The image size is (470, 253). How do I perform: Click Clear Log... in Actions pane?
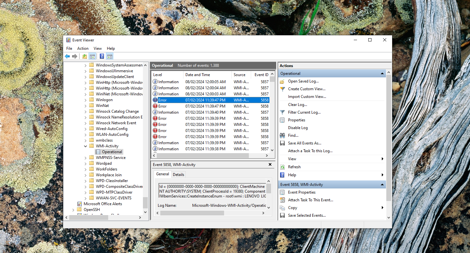tap(297, 105)
